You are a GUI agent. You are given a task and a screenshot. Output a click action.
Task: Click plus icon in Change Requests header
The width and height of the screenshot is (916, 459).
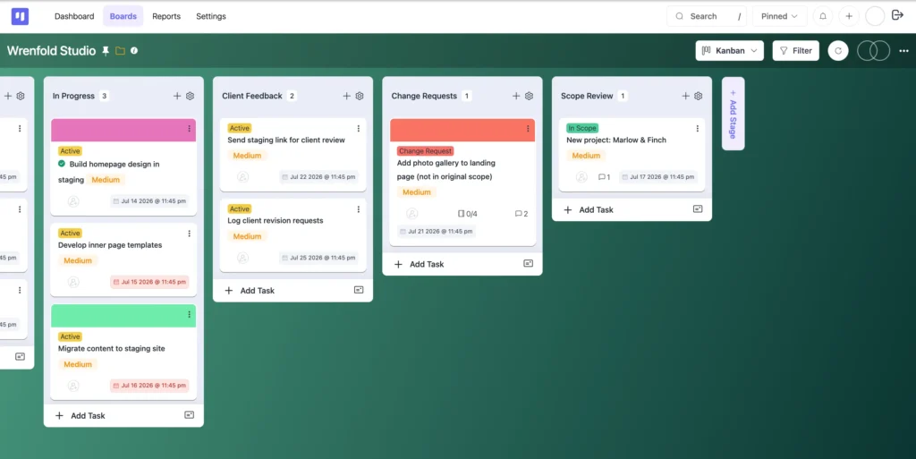(x=516, y=96)
